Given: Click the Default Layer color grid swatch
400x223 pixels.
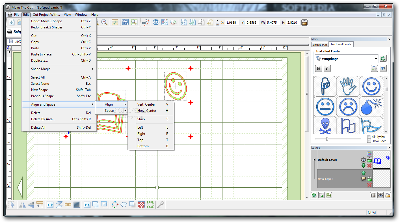Looking at the screenshot, I should (x=369, y=153).
